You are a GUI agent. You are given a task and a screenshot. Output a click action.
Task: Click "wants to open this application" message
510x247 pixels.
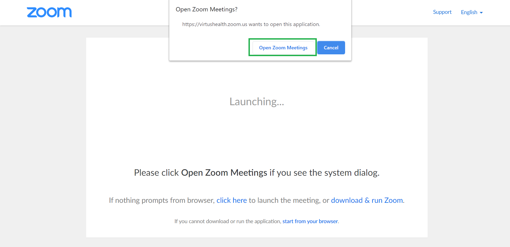point(284,24)
